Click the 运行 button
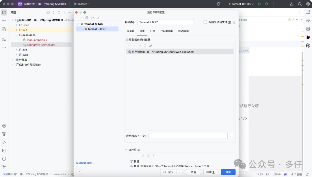The width and height of the screenshot is (312, 177). (x=169, y=172)
